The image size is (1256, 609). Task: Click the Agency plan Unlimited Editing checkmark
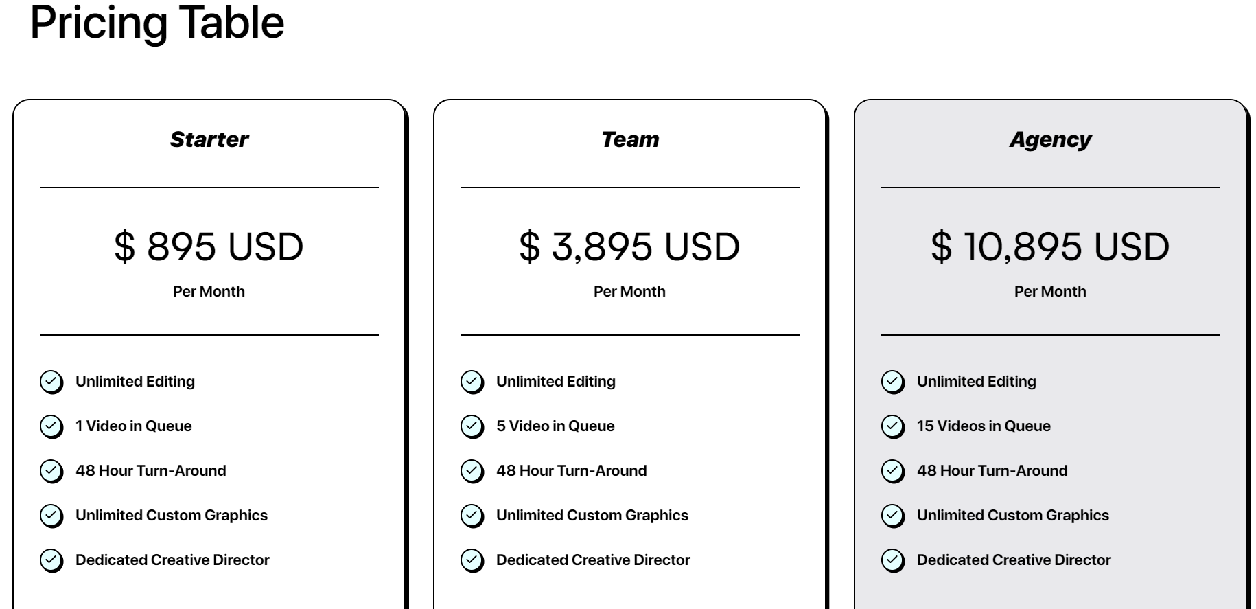[x=893, y=382]
